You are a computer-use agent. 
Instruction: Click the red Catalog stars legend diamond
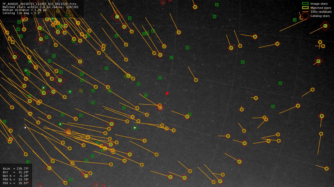pyautogui.click(x=305, y=16)
